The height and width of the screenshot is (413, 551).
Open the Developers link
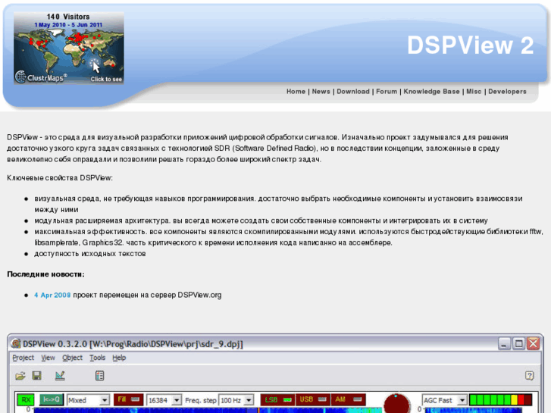(x=507, y=92)
